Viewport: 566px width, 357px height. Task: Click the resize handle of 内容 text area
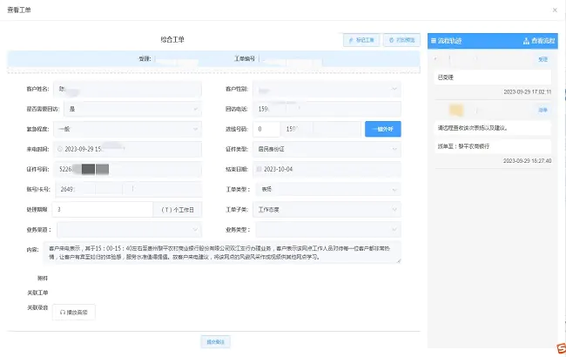pyautogui.click(x=399, y=261)
